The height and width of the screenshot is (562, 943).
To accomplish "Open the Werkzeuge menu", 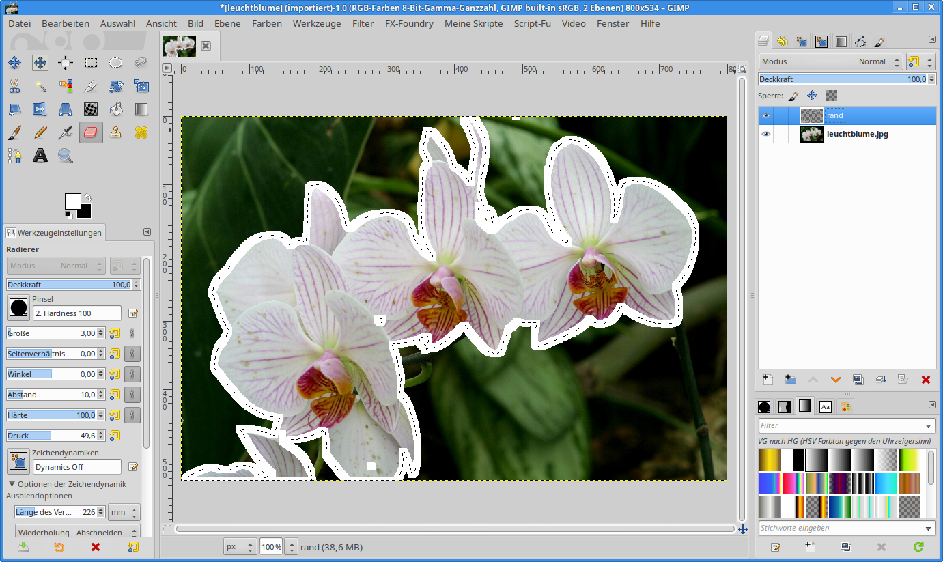I will coord(316,23).
